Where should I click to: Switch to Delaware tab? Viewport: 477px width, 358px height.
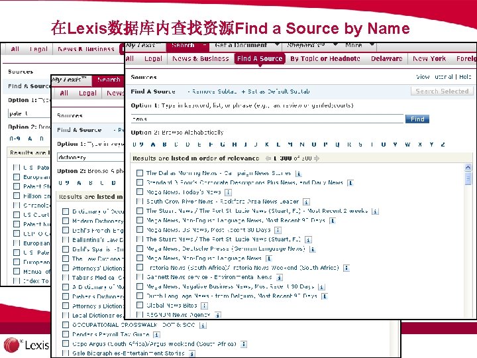point(387,59)
